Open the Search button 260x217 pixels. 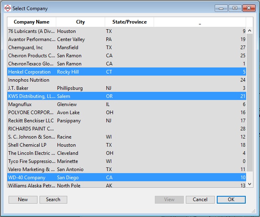53,200
